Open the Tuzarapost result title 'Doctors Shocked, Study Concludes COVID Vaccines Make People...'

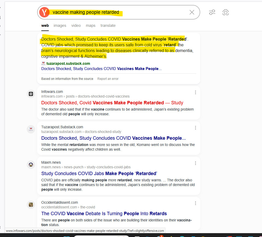[113, 138]
